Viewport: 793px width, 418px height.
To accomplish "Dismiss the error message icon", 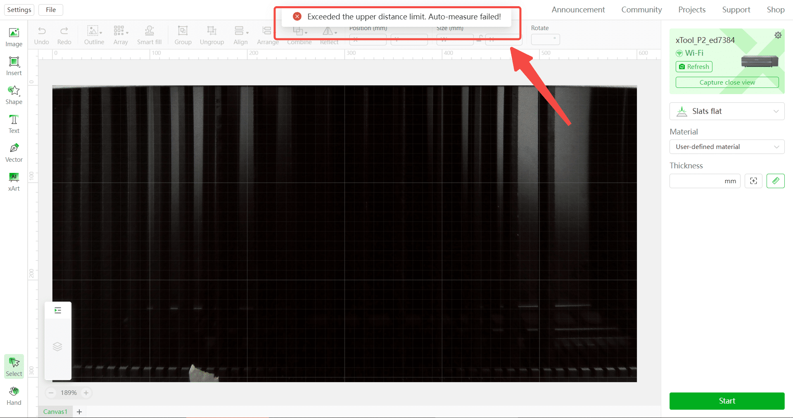I will 297,17.
